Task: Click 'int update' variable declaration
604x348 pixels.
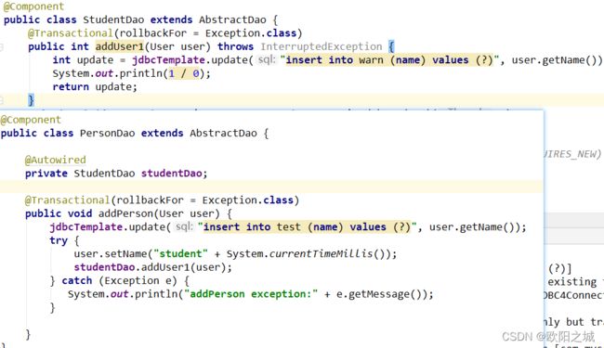Action: point(83,60)
